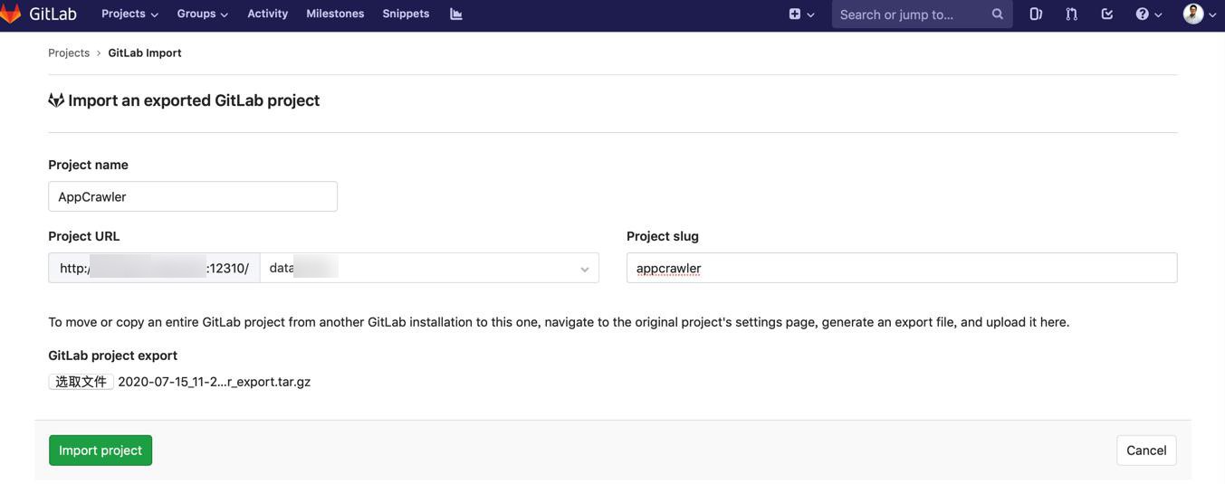Click the Project slug label

(x=663, y=236)
